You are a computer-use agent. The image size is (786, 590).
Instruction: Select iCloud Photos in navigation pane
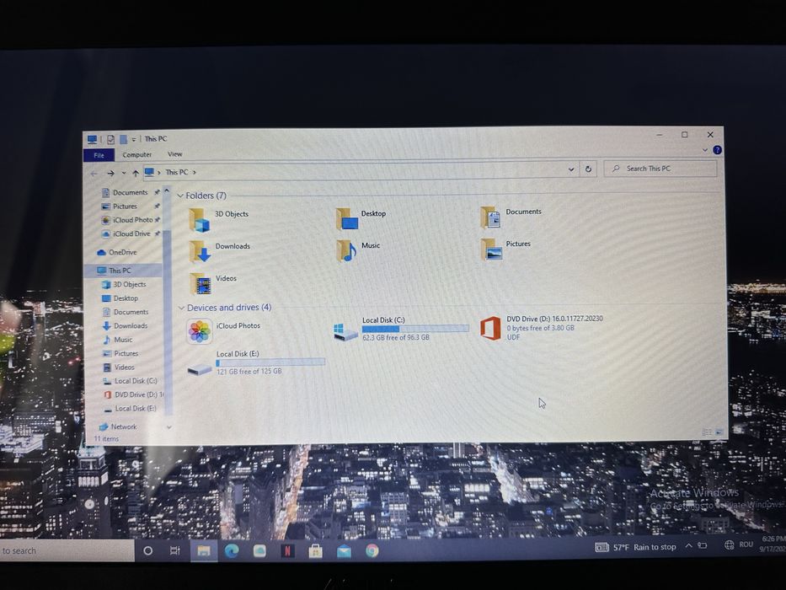click(132, 220)
